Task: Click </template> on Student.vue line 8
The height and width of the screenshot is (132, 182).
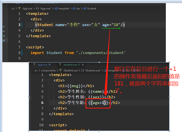Action: (x=61, y=114)
